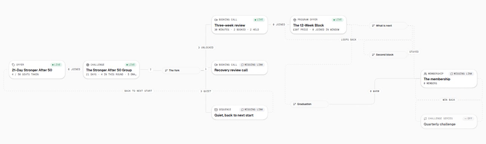Click the 3 UNLOCKED edge label

point(206,48)
